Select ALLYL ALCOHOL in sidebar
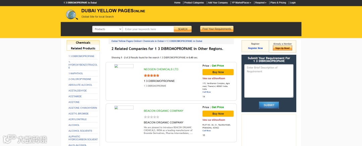The height and width of the screenshot is (146, 362). [x=77, y=145]
